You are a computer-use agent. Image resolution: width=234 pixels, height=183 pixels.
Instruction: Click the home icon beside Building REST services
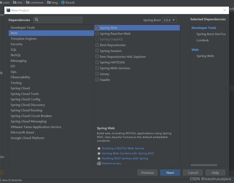[99, 158]
